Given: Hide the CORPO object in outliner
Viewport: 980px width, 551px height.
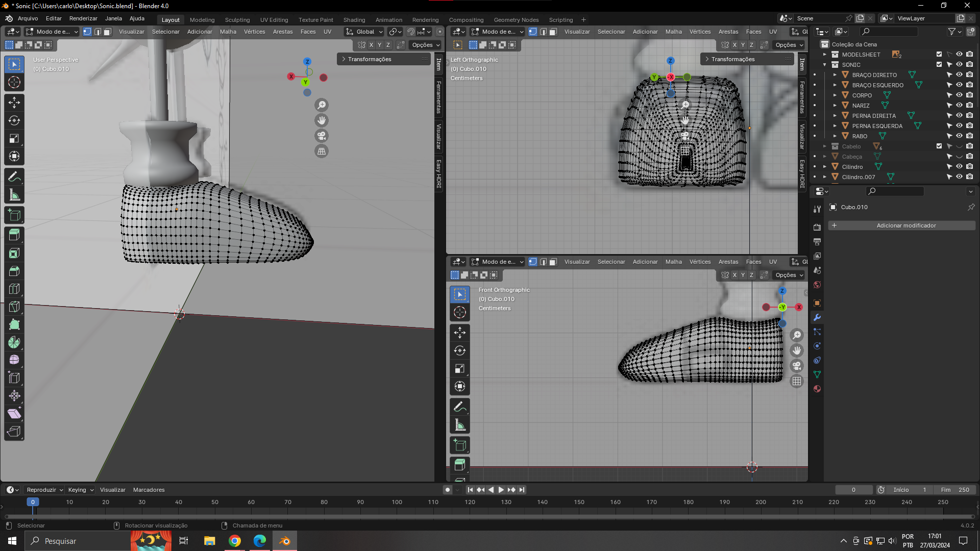Looking at the screenshot, I should [959, 95].
